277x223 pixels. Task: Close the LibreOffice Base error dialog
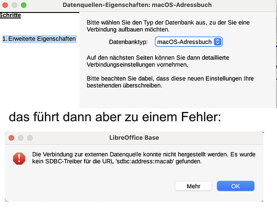[11, 138]
